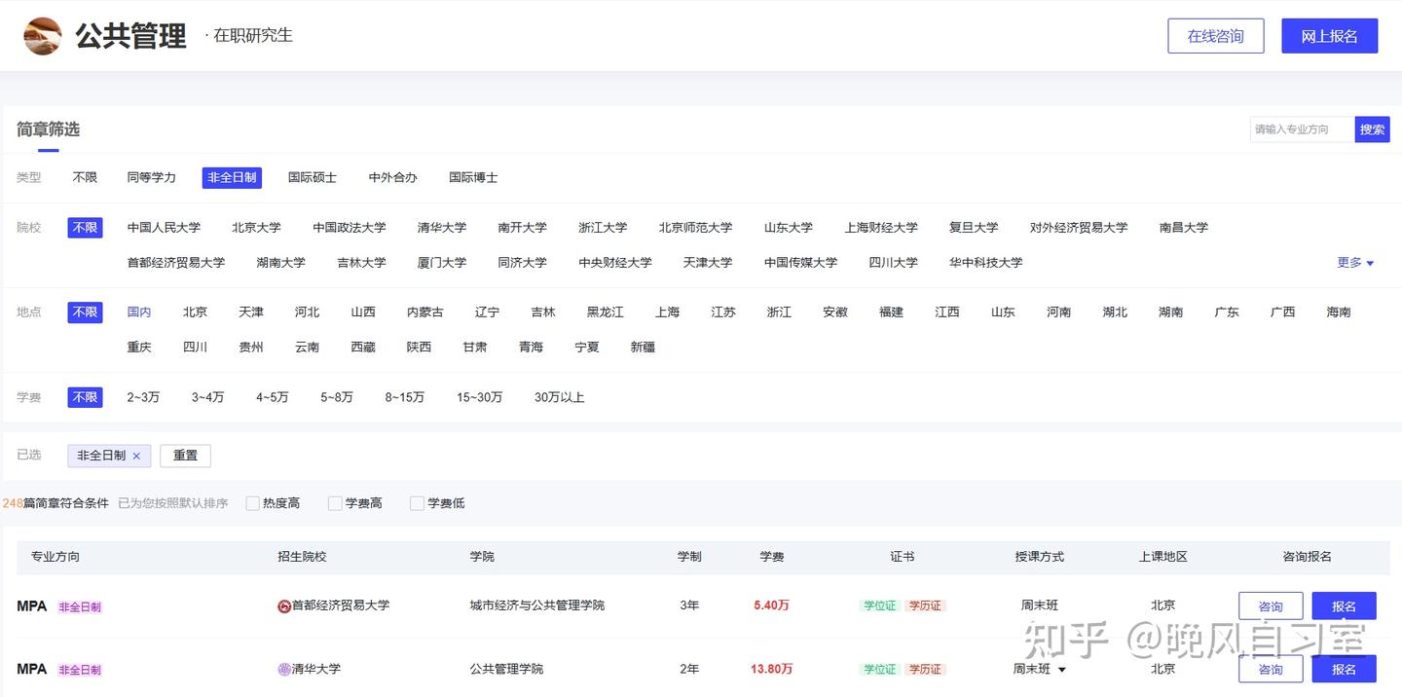Click 报名 for 首都经济贸易大学 row

(x=1344, y=605)
